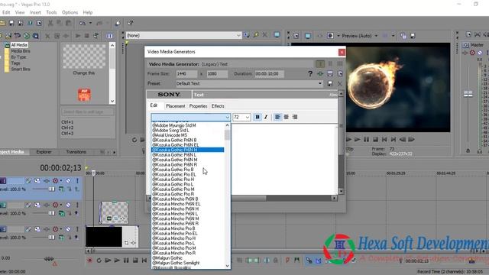Viewport: 489px width, 275px height.
Task: Toggle Bold text formatting
Action: point(257,117)
